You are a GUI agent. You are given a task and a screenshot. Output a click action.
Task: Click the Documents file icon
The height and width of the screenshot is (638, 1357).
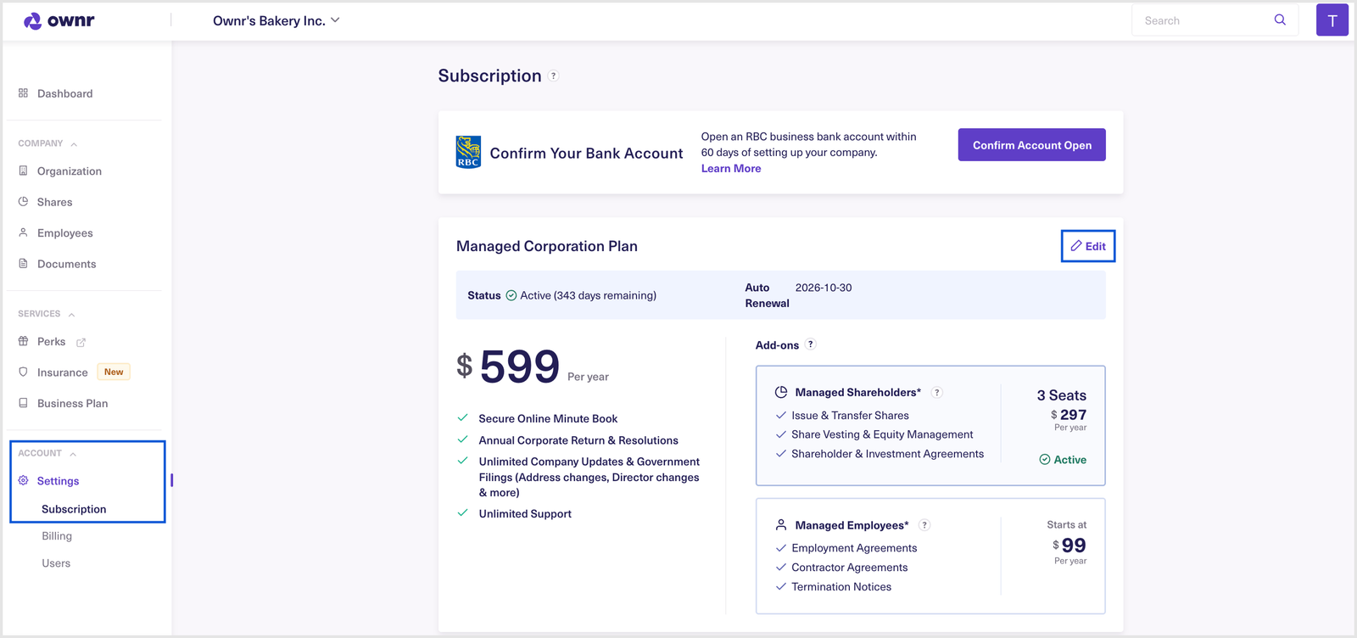tap(23, 264)
